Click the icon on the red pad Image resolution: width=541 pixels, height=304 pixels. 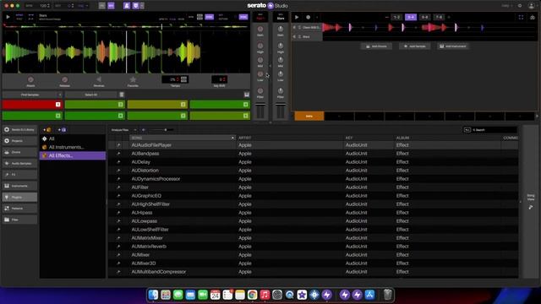pyautogui.click(x=58, y=105)
